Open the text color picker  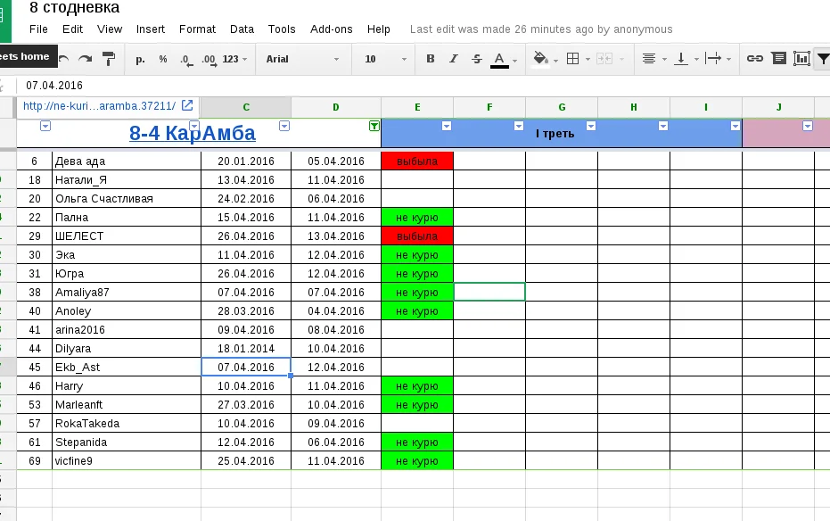(499, 58)
